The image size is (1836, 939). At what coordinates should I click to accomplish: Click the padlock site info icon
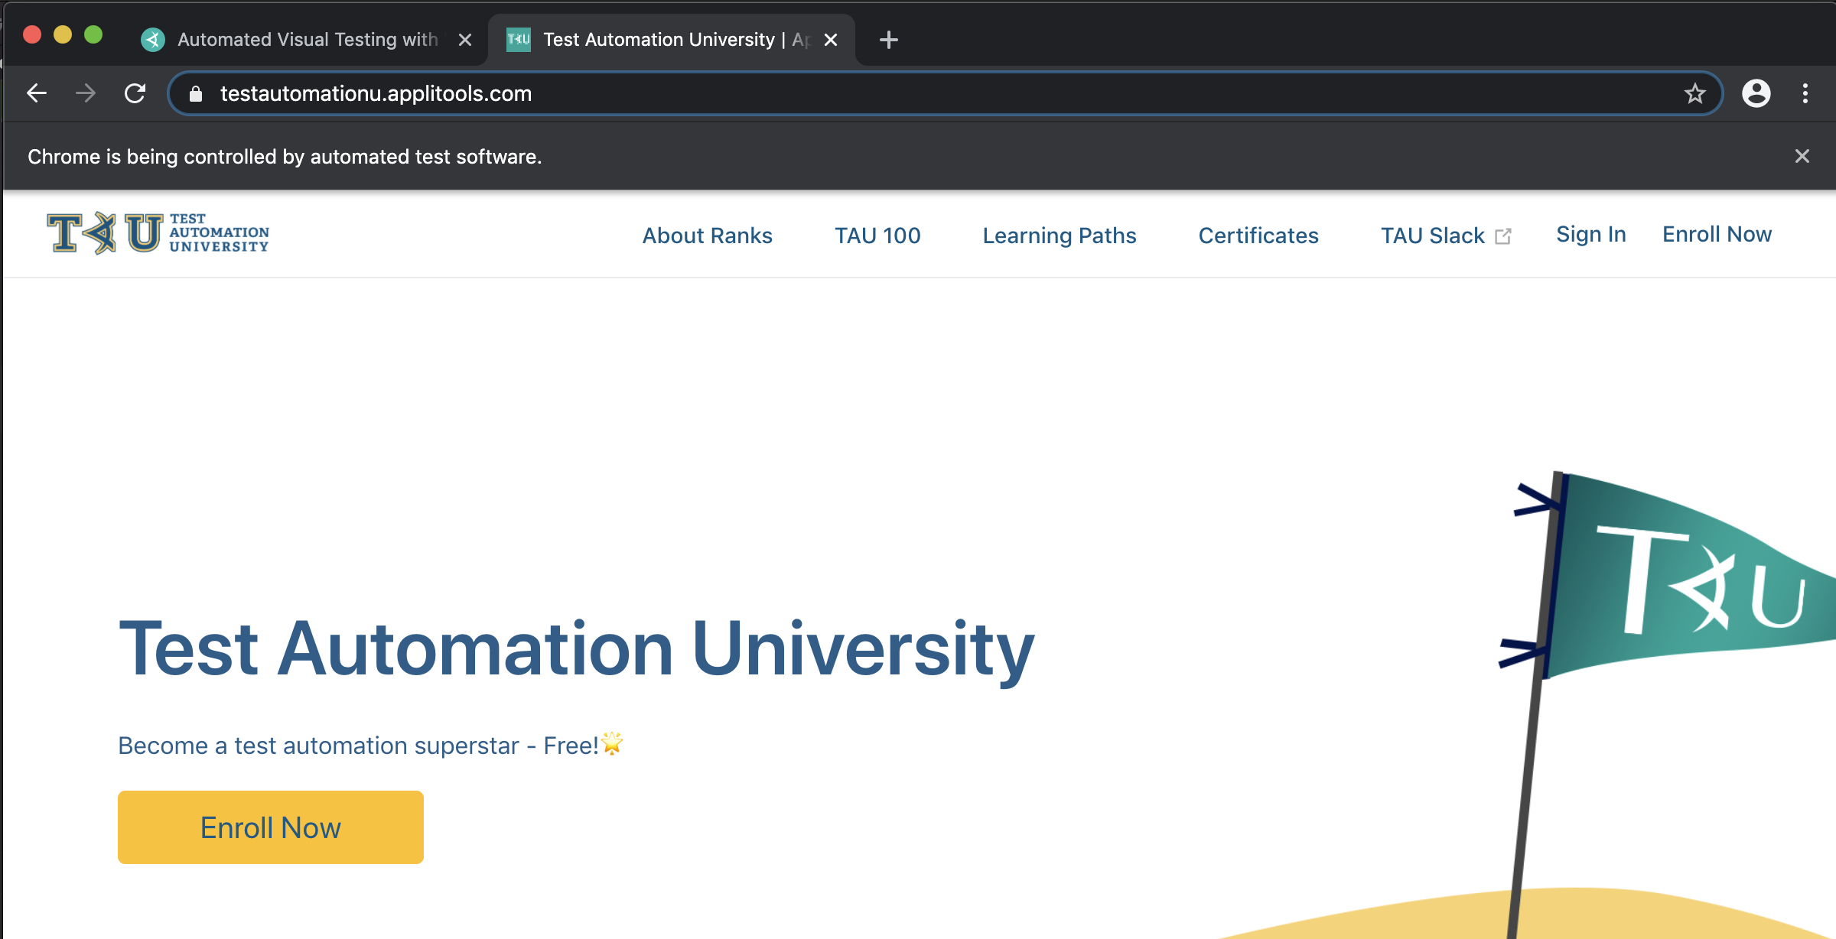[x=196, y=93]
